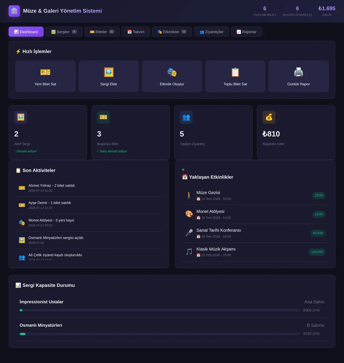The height and width of the screenshot is (363, 344).
Task: Open the Takvim tab
Action: (x=136, y=32)
